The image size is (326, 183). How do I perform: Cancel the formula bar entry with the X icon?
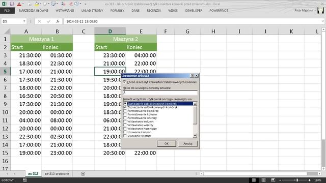tap(39, 21)
